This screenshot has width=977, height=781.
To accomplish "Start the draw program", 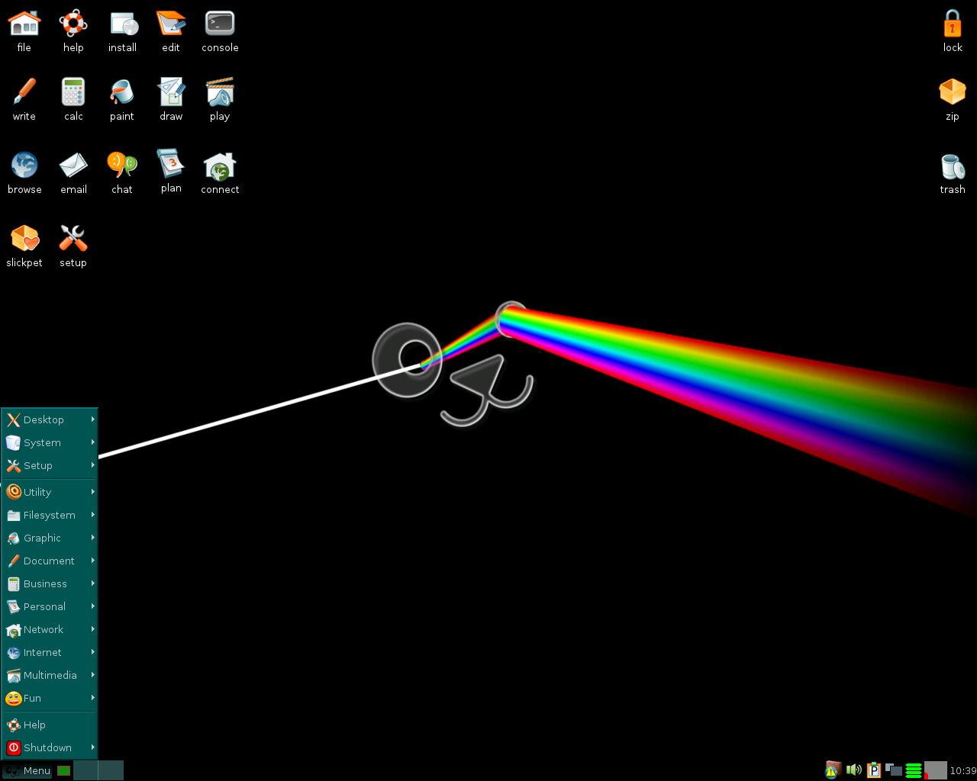I will pyautogui.click(x=170, y=92).
